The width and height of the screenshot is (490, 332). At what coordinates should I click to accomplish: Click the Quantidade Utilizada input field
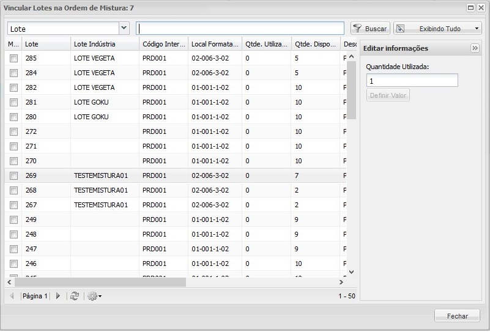click(x=412, y=81)
